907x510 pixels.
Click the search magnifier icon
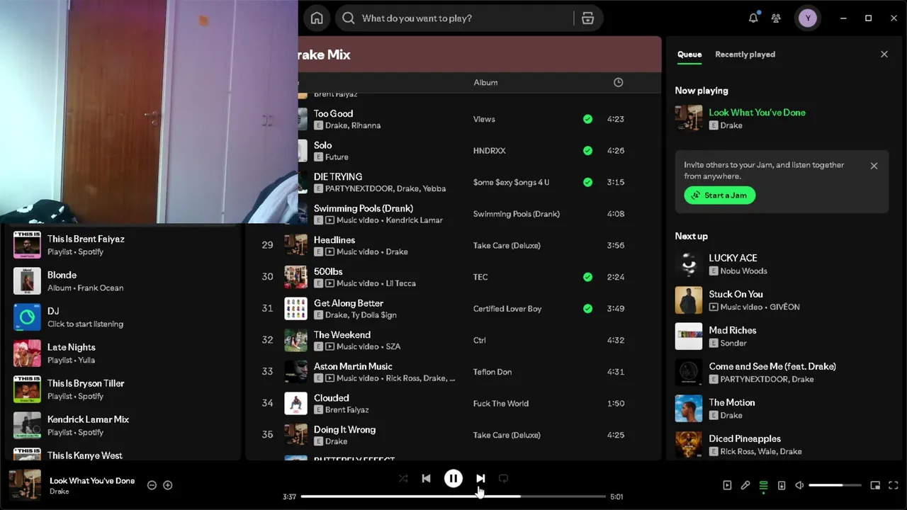pos(348,18)
